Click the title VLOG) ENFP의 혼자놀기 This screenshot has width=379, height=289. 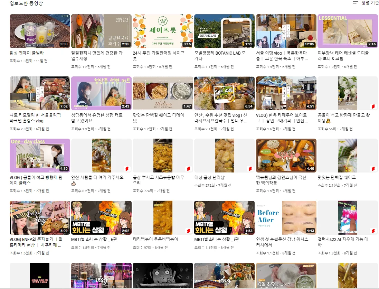[36, 242]
